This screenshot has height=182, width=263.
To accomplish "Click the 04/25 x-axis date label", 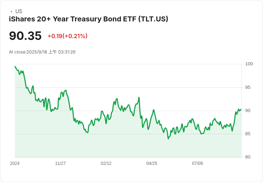I will point(152,163).
